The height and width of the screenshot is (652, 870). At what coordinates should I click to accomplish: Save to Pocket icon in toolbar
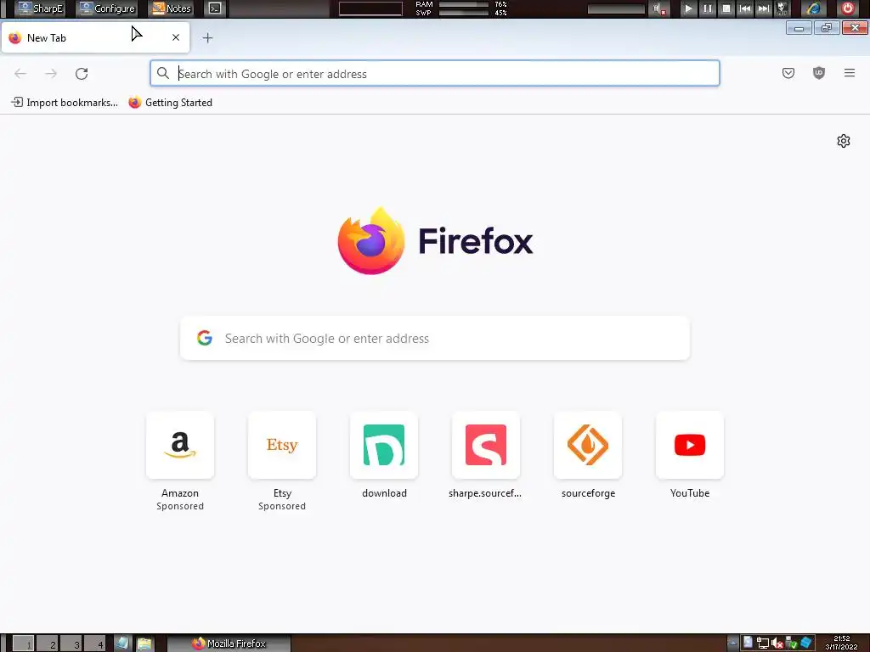788,73
